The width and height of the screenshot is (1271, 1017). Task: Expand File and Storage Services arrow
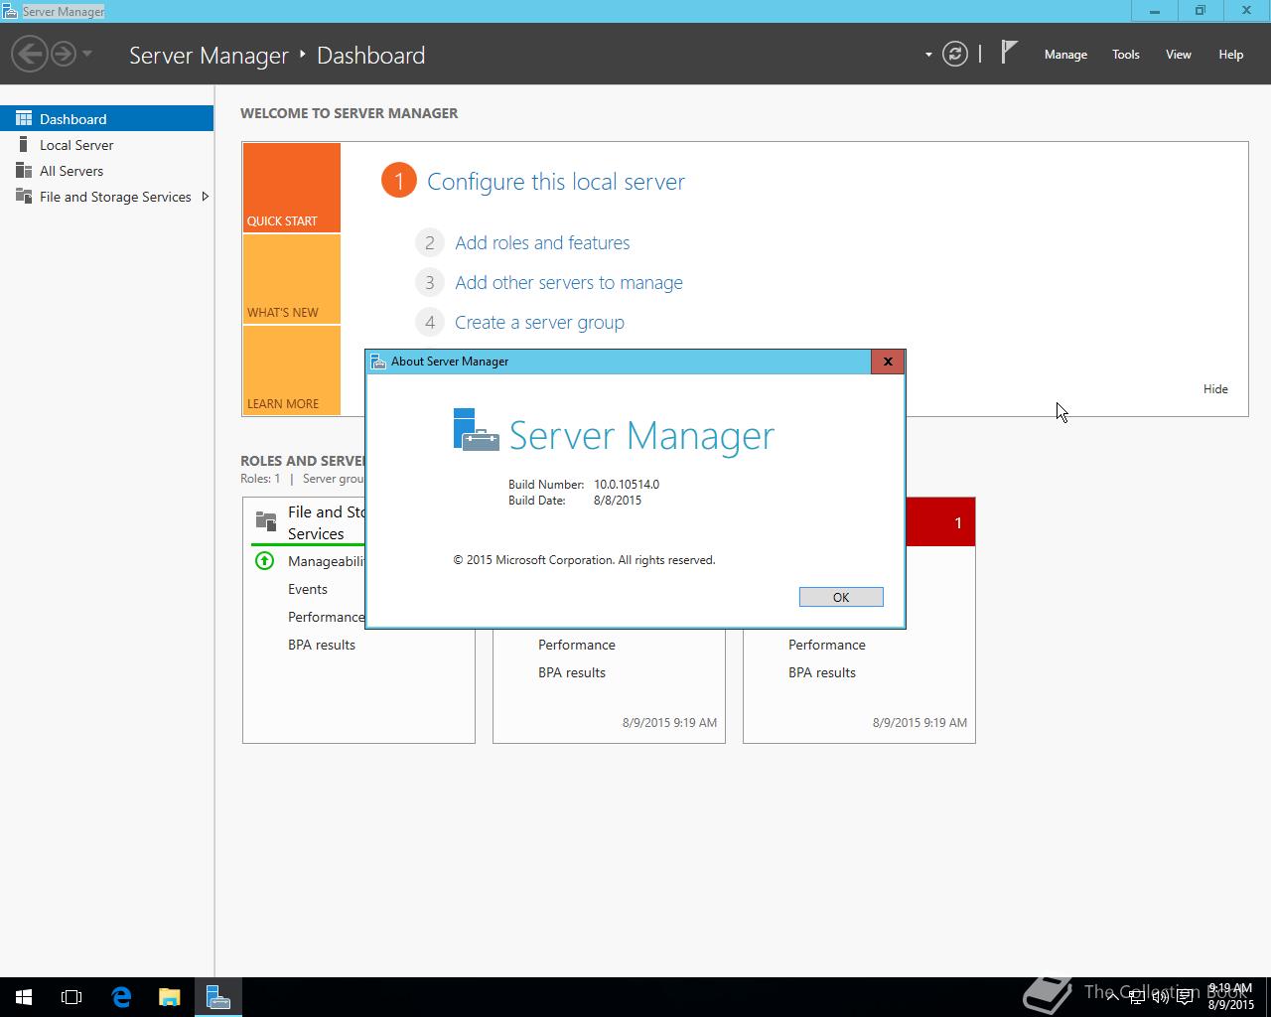point(205,197)
